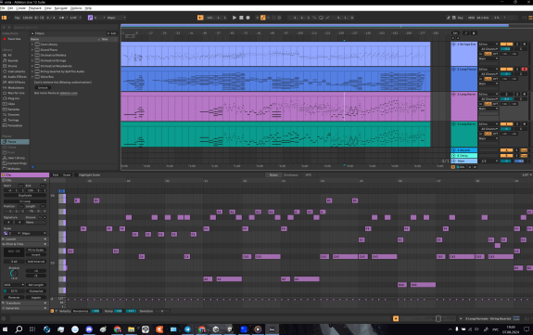Image resolution: width=533 pixels, height=335 pixels.
Task: Adjust the Stretch knob
Action: tap(14, 274)
